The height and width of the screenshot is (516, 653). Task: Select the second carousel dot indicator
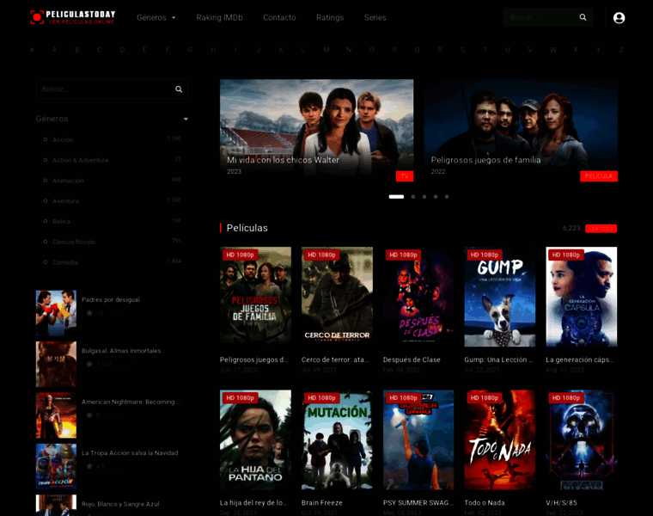click(x=413, y=197)
